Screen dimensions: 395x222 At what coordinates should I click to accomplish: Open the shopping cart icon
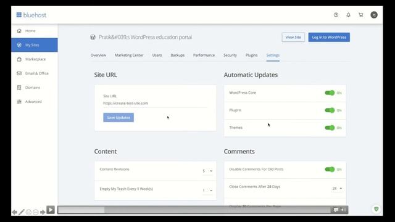pyautogui.click(x=360, y=15)
